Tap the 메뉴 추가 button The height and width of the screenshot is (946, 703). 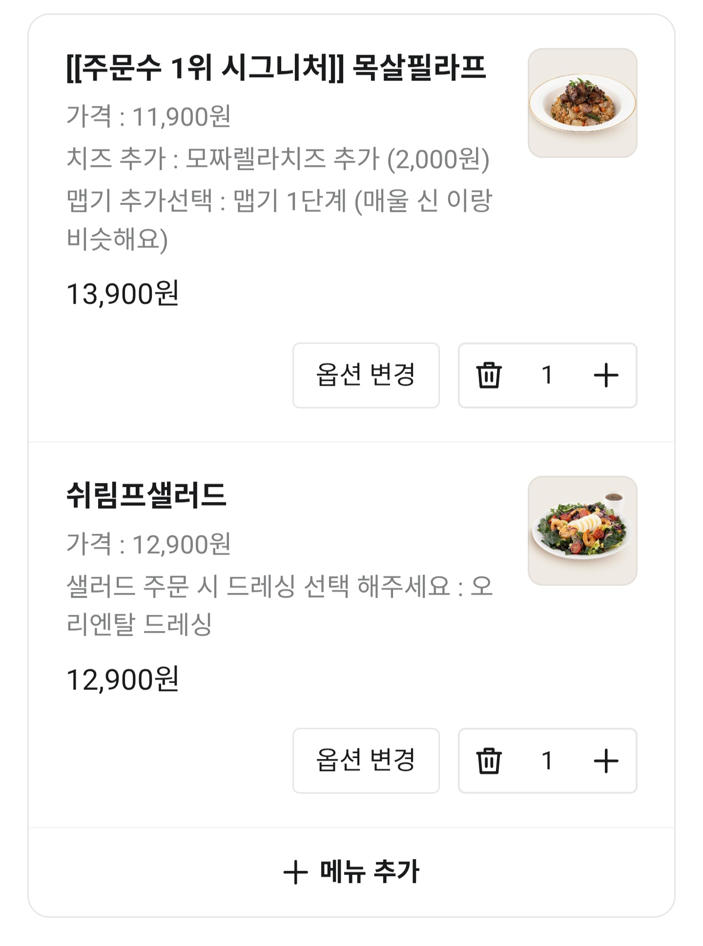coord(351,872)
